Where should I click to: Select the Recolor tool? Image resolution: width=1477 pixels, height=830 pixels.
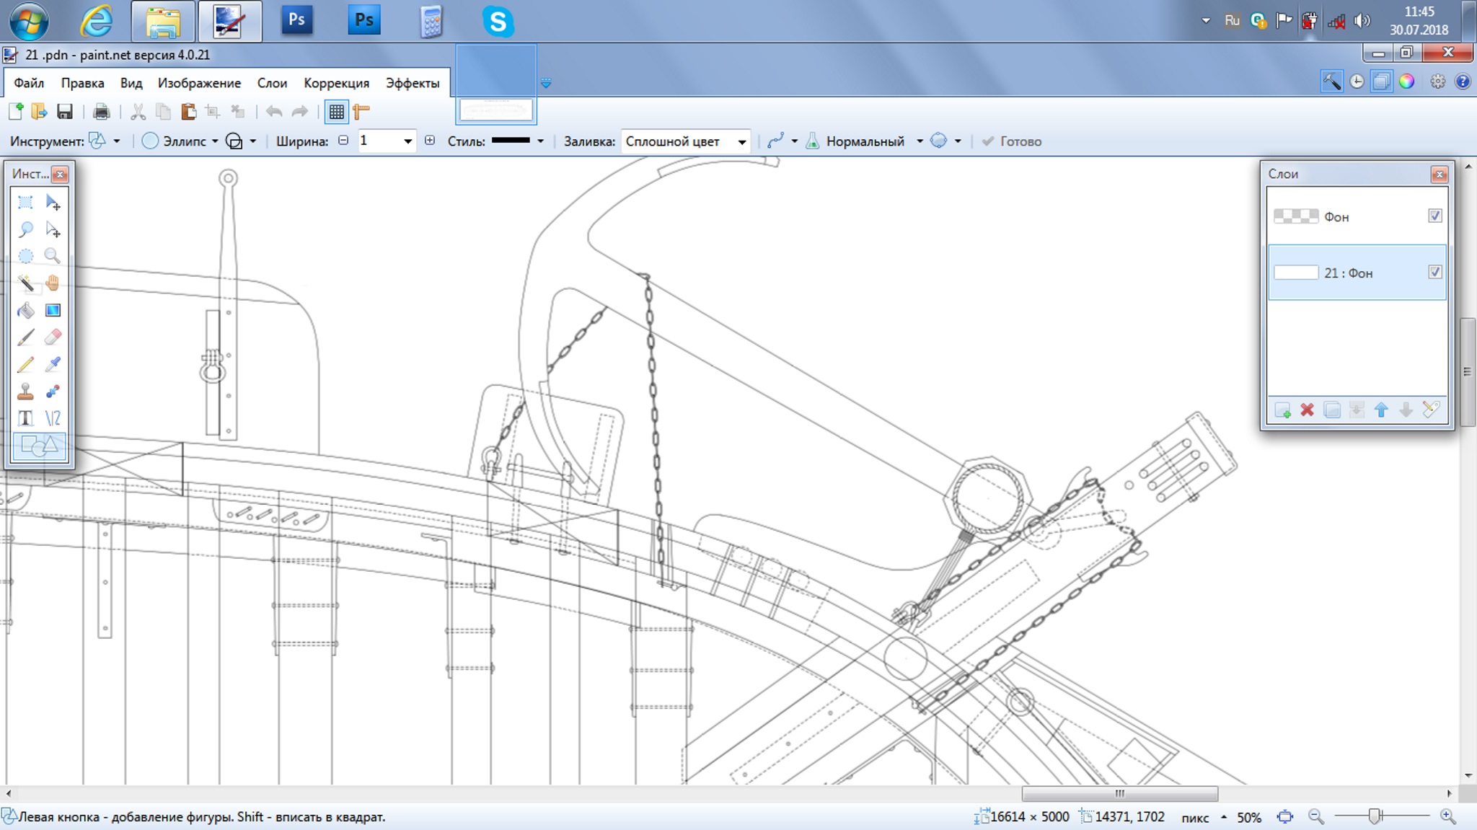pos(53,392)
